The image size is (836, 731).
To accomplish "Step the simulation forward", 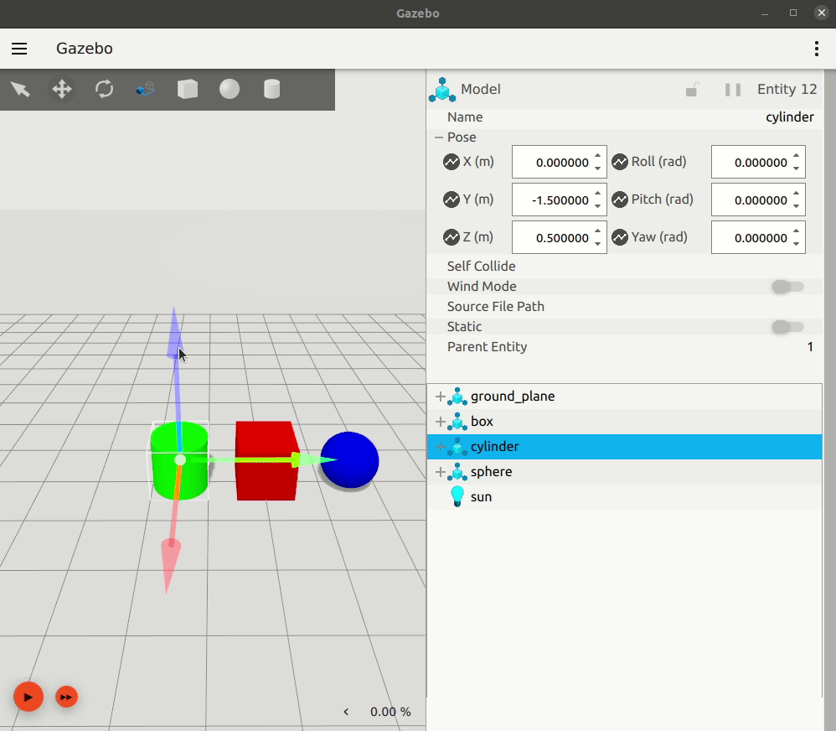I will 66,697.
